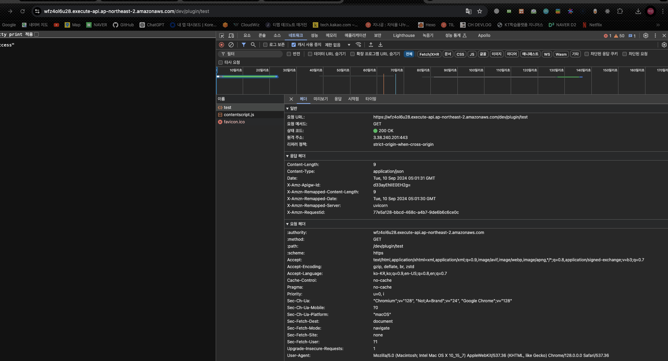Enable the 로그 보존 checkbox

click(265, 45)
